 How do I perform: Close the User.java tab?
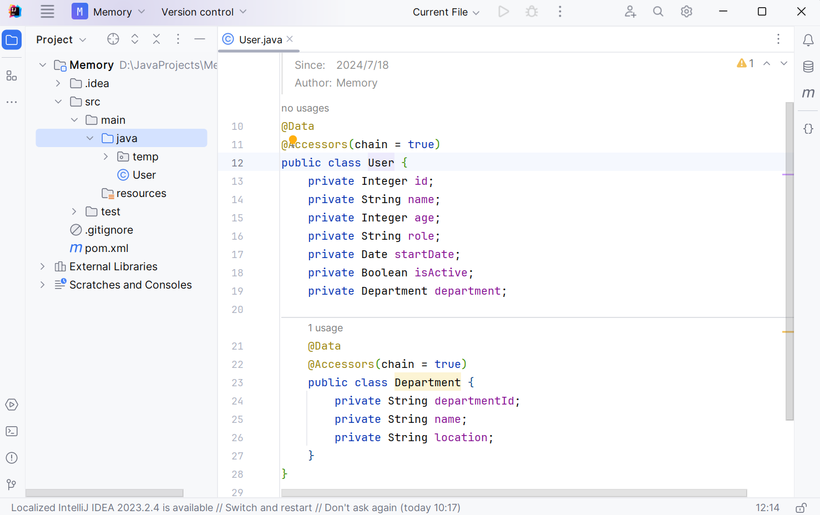click(290, 39)
